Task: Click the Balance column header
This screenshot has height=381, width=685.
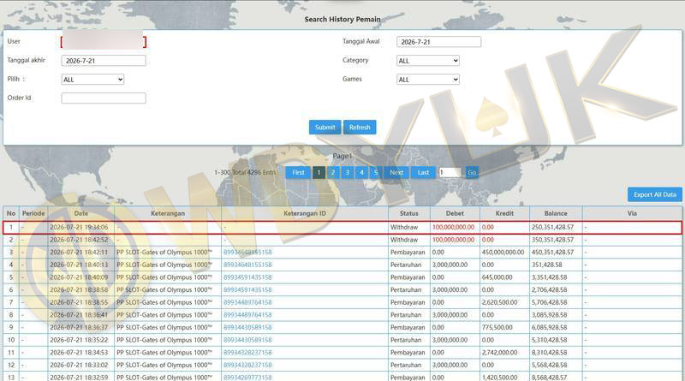Action: point(556,213)
